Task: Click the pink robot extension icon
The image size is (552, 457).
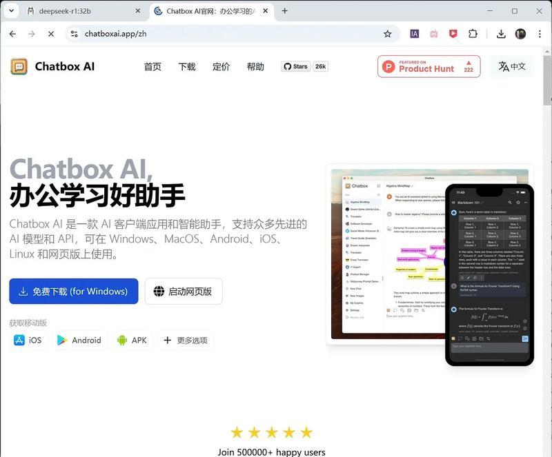Action: (434, 34)
